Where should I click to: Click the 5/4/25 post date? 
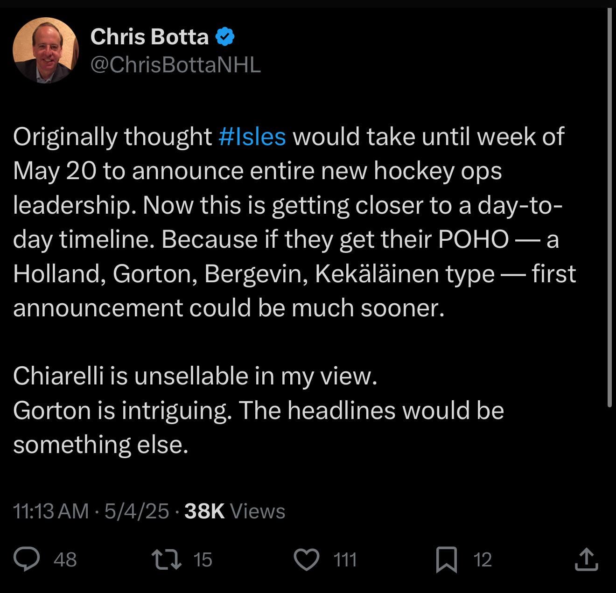point(136,511)
